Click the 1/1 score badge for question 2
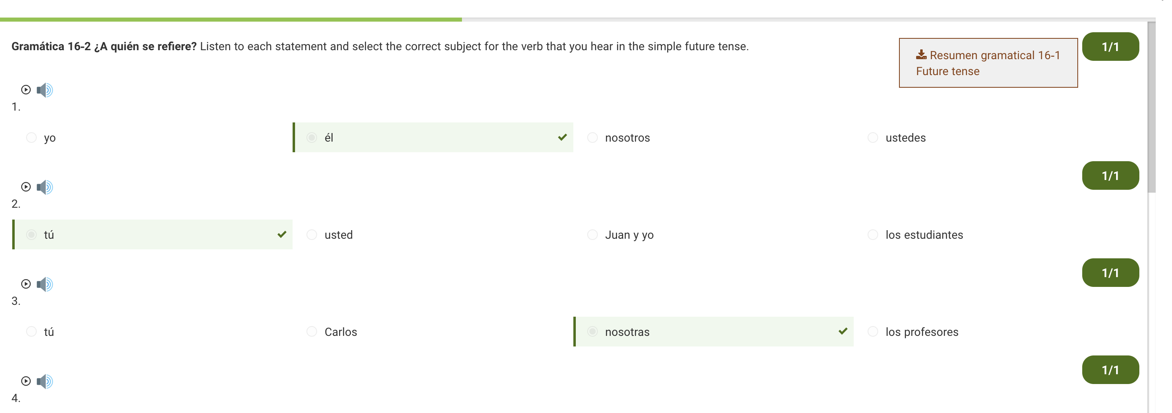 click(1110, 175)
